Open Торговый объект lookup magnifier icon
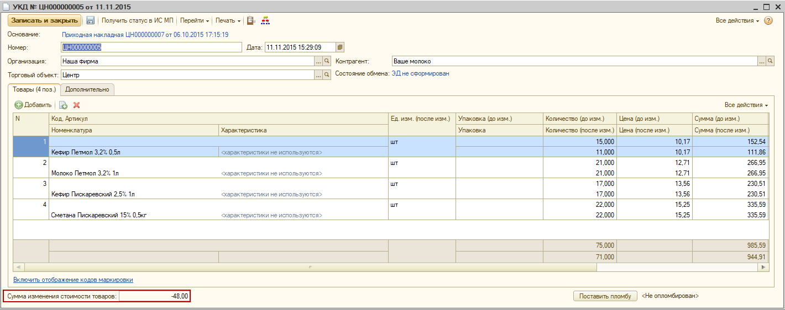Screen dimensions: 785x310 click(x=327, y=74)
